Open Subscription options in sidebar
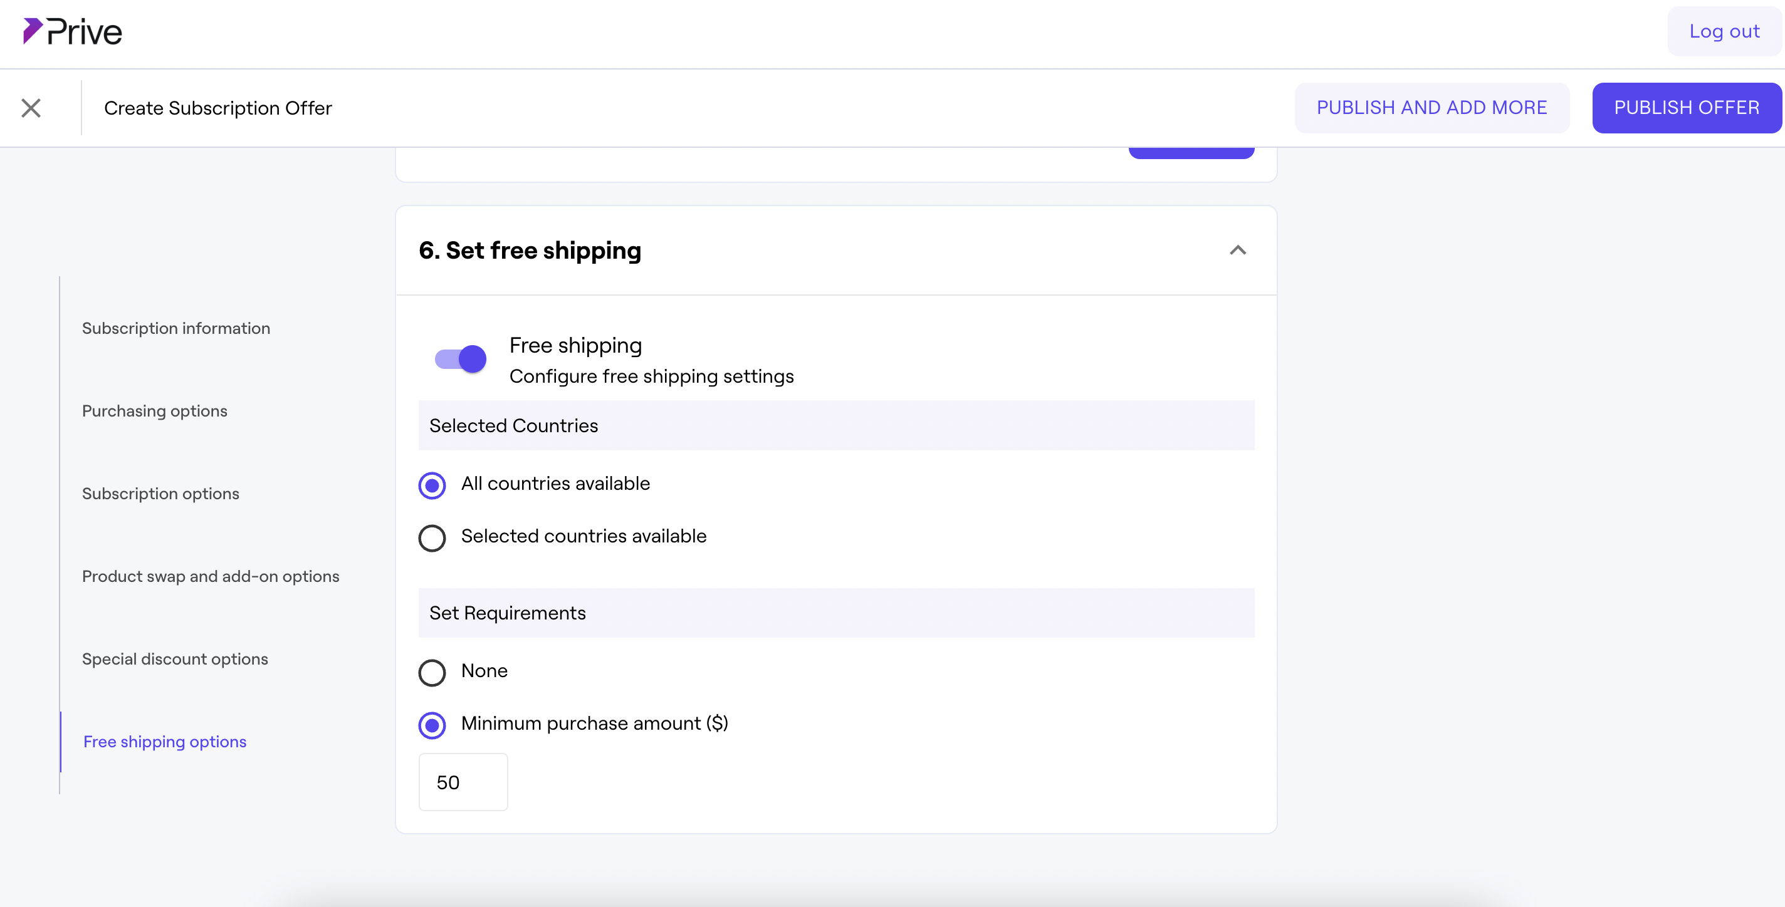1785x907 pixels. point(160,494)
